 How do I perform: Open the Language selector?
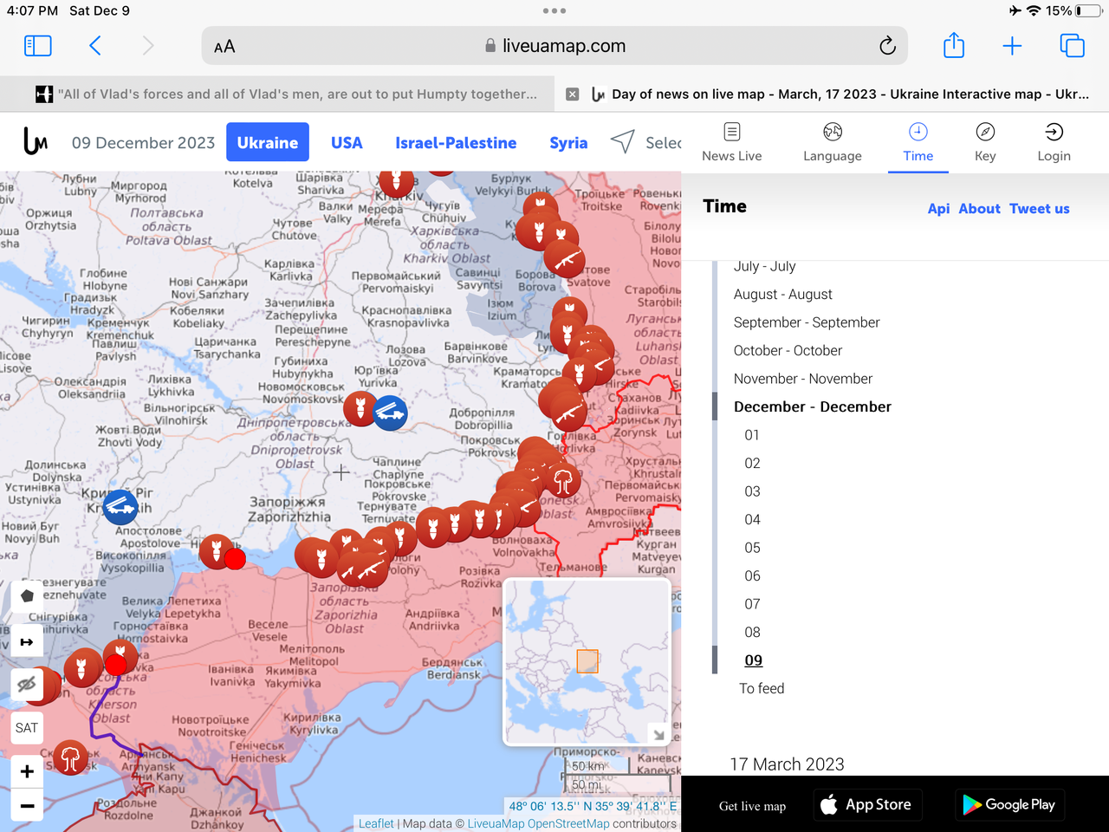coord(832,142)
